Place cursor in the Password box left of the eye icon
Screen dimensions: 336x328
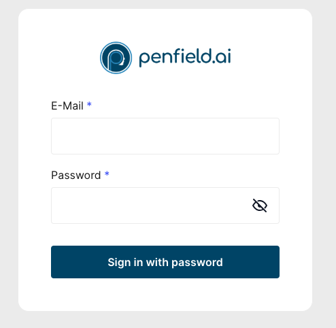click(150, 206)
